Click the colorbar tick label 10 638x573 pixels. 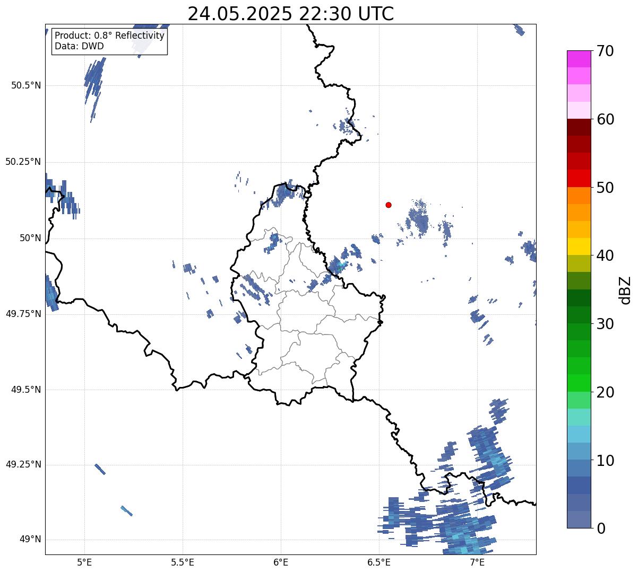(x=605, y=460)
